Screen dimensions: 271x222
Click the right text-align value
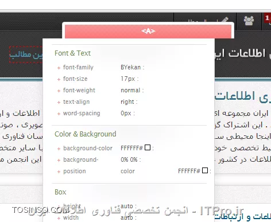tap(127, 102)
